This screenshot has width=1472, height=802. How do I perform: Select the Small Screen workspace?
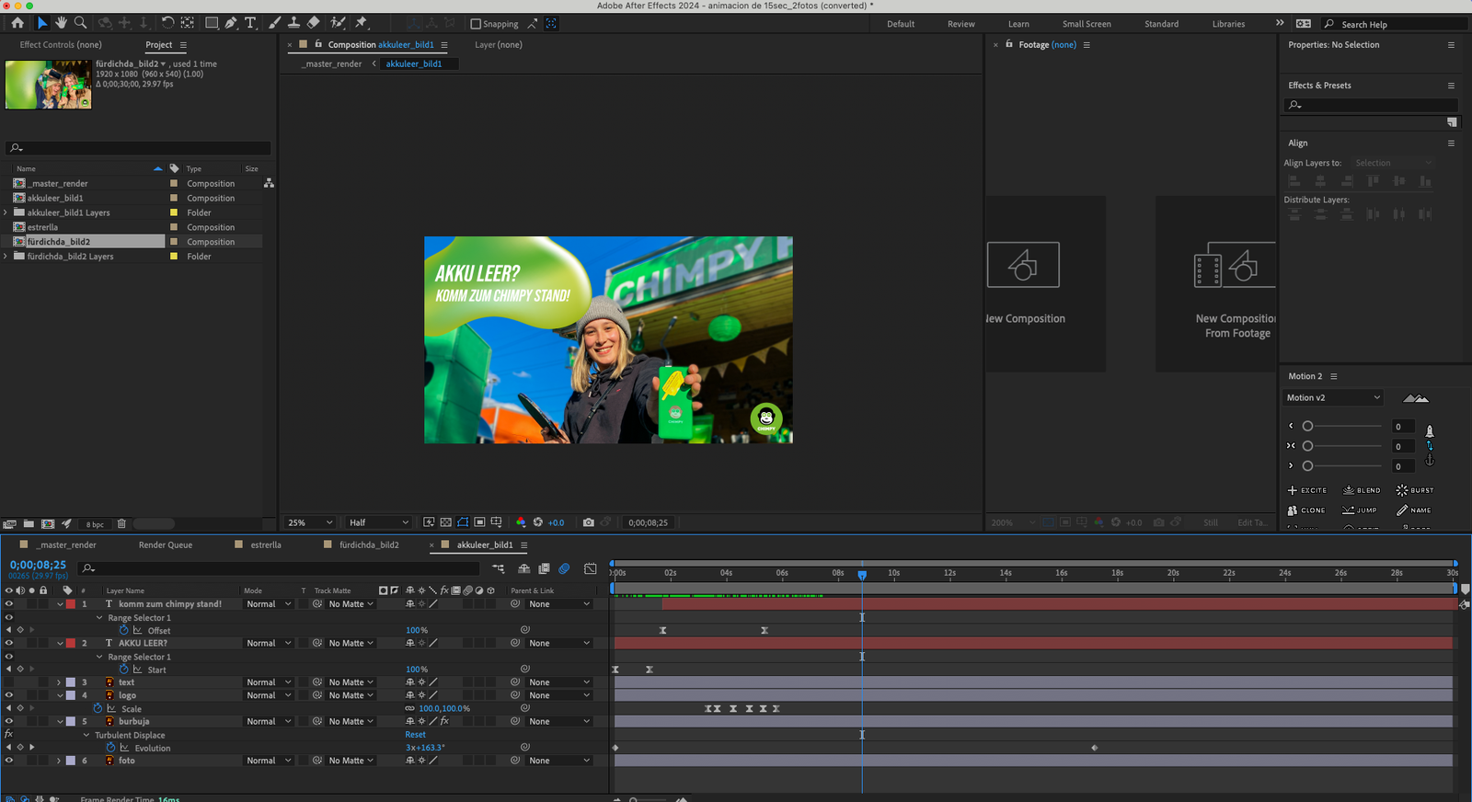[1087, 24]
